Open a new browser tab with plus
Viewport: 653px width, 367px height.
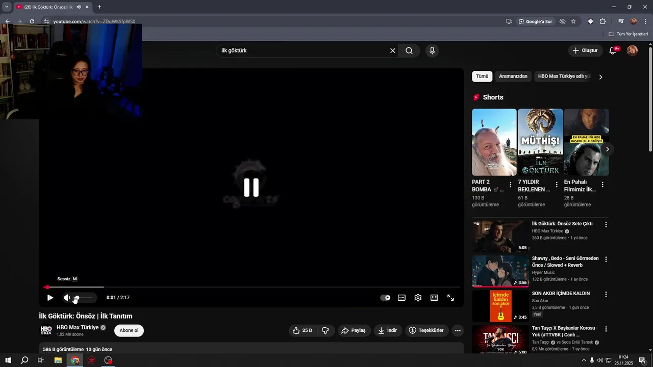[x=99, y=7]
